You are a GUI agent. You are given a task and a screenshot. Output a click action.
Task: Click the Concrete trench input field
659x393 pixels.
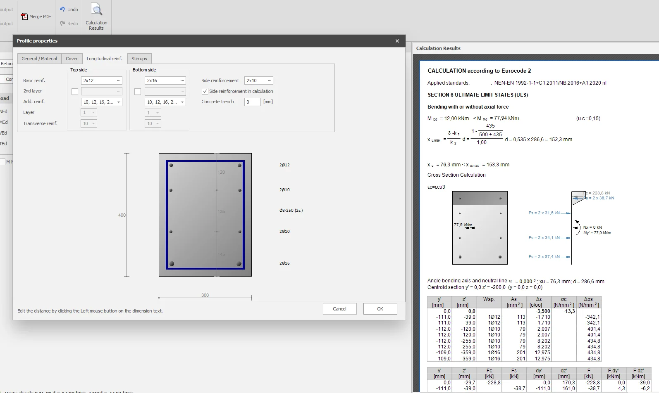252,102
